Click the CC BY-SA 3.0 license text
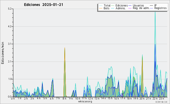Viewport: 170px width, 104px height. point(161,102)
